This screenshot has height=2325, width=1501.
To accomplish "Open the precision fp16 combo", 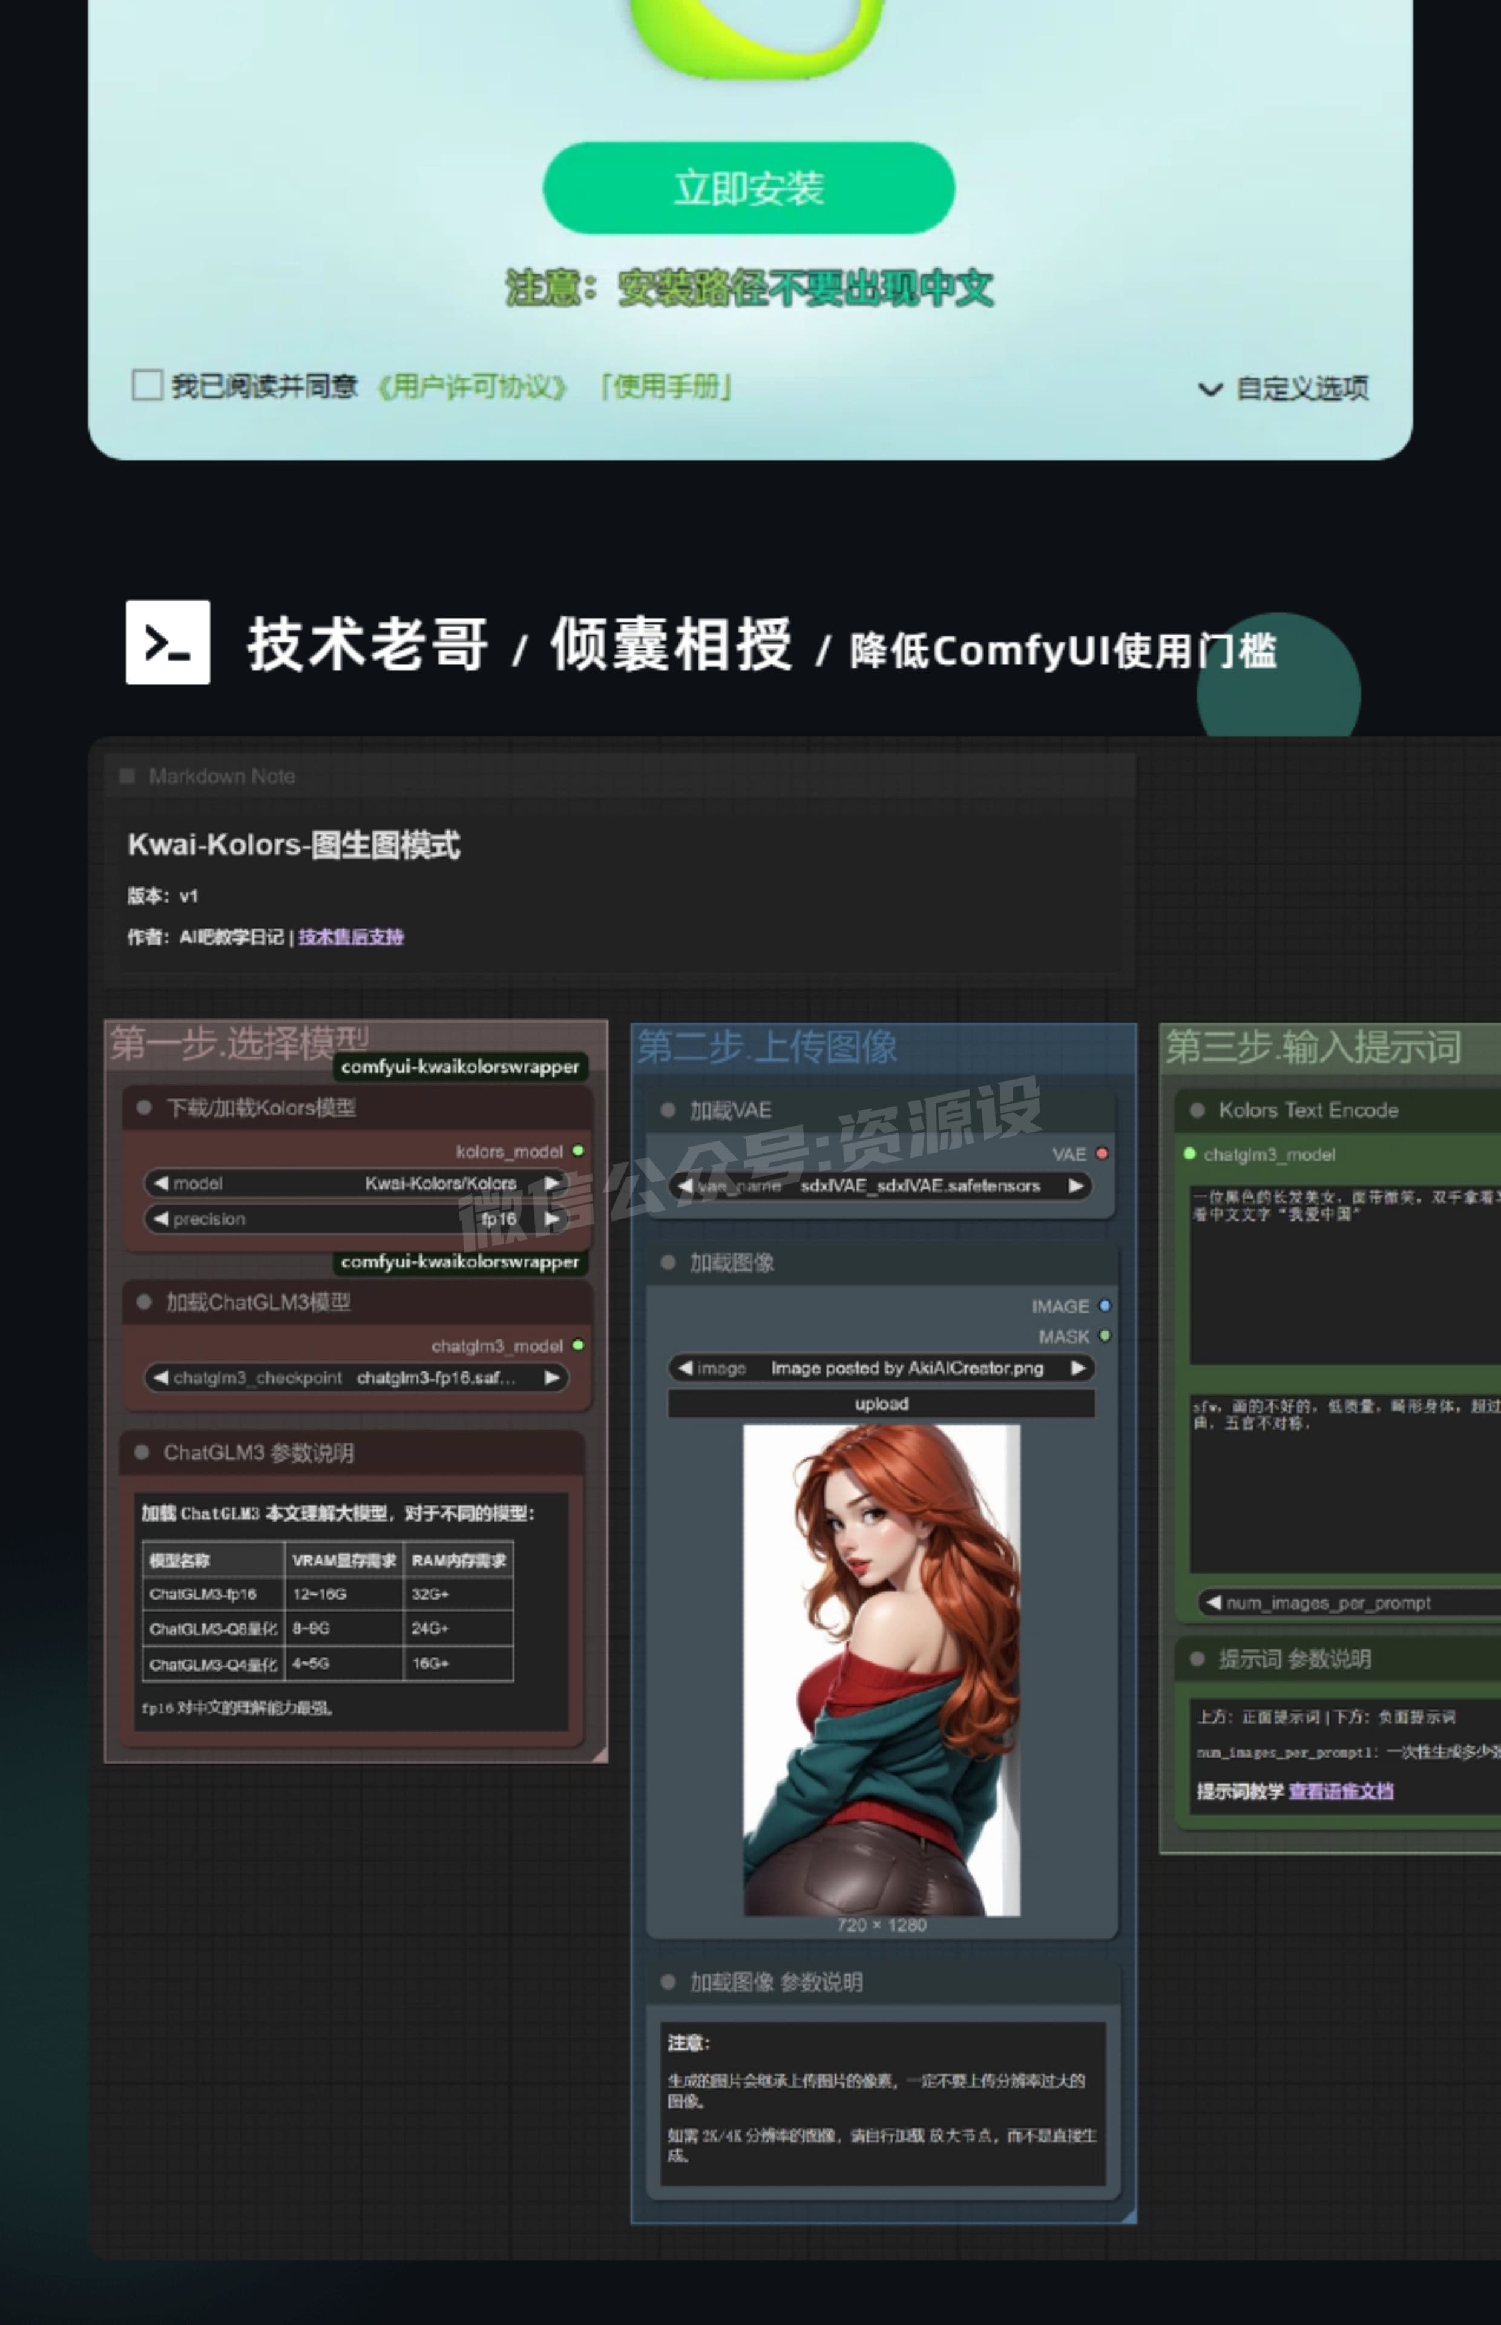I will [356, 1219].
